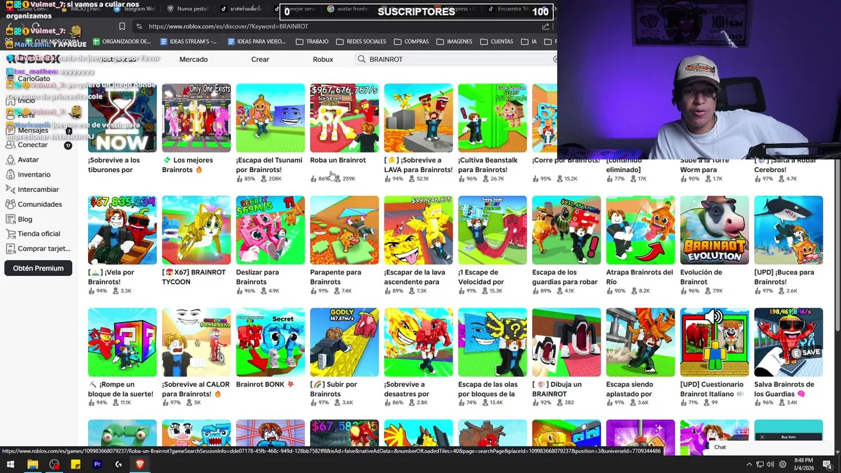The height and width of the screenshot is (473, 841).
Task: Open the Blog sidebar entry
Action: coord(25,219)
